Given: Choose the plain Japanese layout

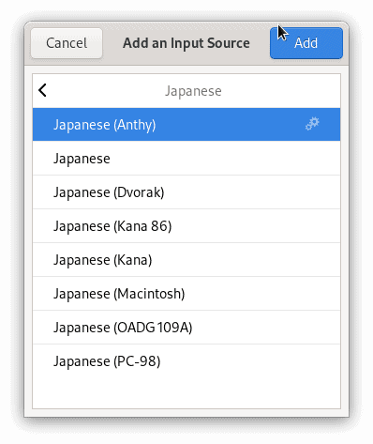Looking at the screenshot, I should click(186, 159).
